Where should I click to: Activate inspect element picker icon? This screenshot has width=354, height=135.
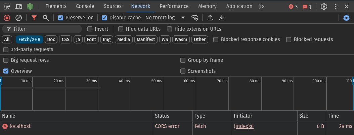(x=7, y=6)
